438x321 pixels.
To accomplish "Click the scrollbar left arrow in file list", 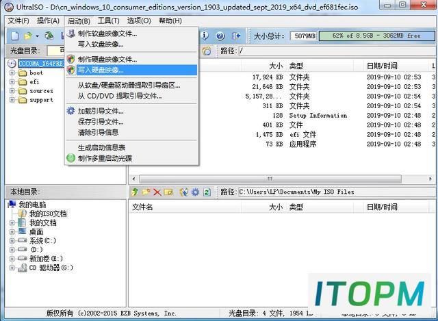I will click(134, 179).
